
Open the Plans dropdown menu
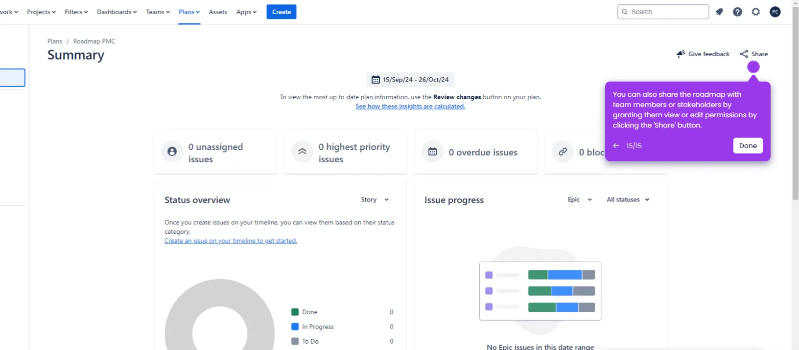point(189,12)
